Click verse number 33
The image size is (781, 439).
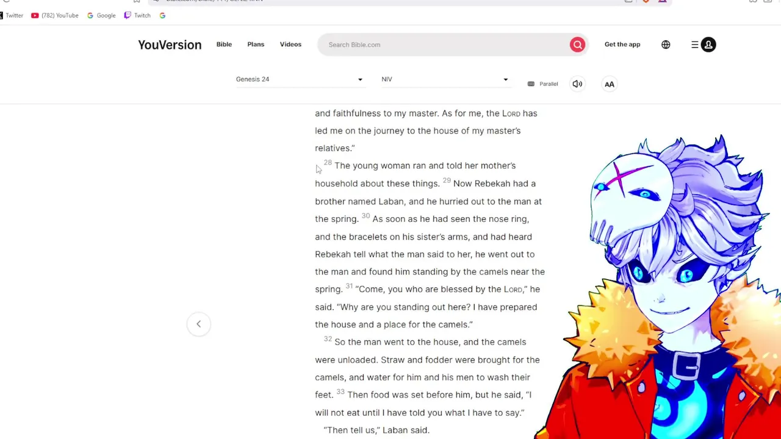coord(340,392)
